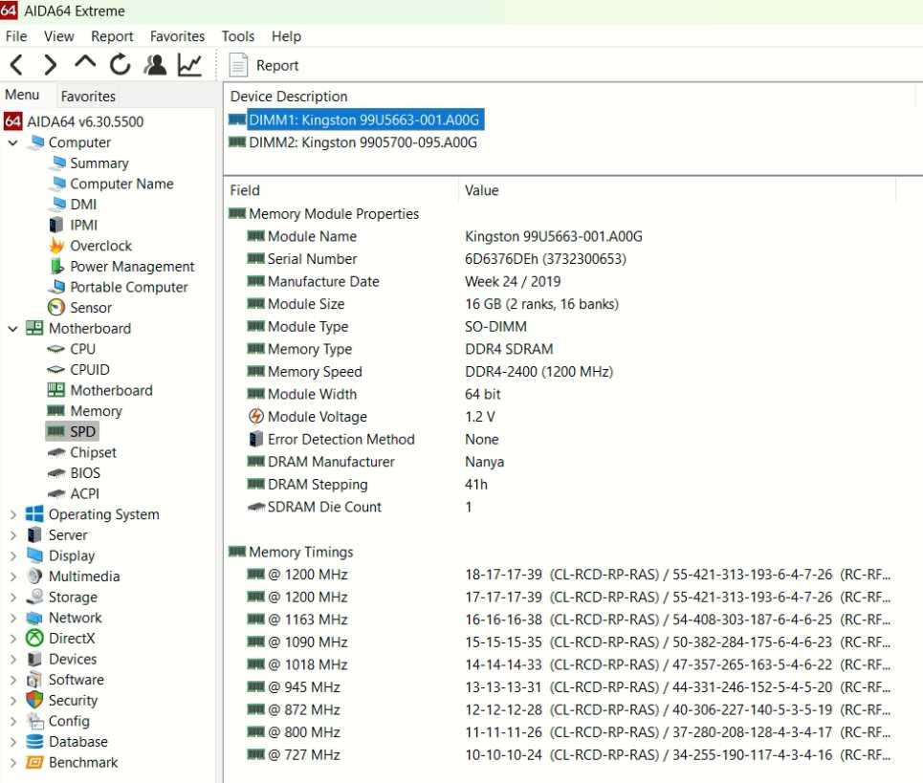Click the Field column header
923x783 pixels.
(x=245, y=190)
